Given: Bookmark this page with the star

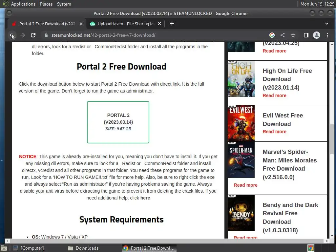Looking at the screenshot, I should 293,35.
